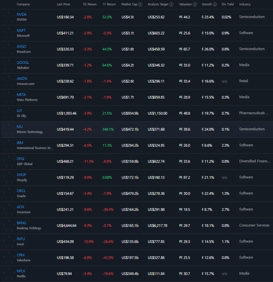The width and height of the screenshot is (273, 282).
Task: Click the US$934.9b market cap value
Action: pyautogui.click(x=130, y=114)
